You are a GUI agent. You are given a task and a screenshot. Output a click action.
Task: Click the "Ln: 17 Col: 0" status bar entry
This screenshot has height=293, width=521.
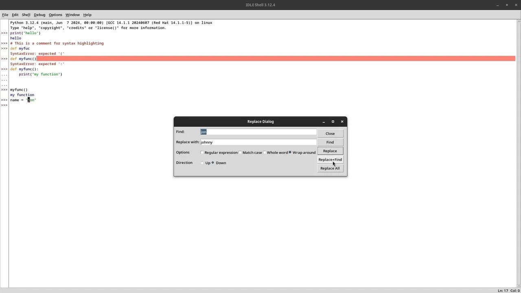pos(508,291)
